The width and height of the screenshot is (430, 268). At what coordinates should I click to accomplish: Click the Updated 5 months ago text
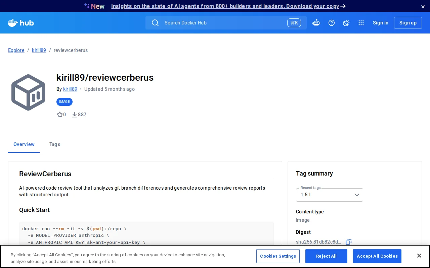point(110,89)
